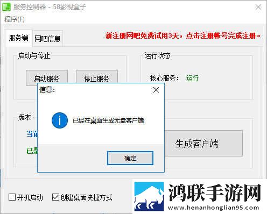Click the 启动与停止 group label
Screen dimensions: 267x214
(34, 55)
